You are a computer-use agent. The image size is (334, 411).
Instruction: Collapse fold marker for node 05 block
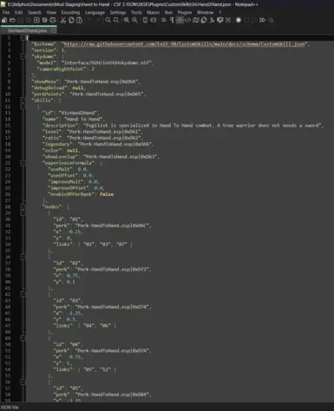(23, 382)
